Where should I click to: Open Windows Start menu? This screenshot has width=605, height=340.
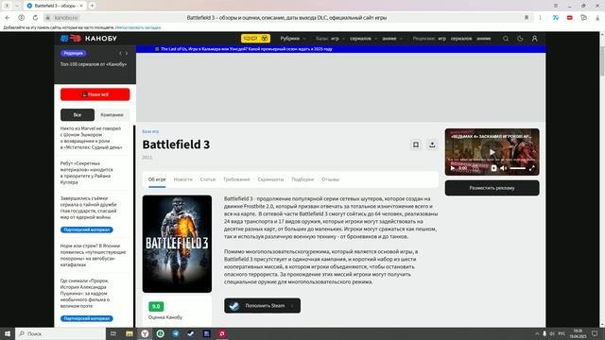pyautogui.click(x=8, y=333)
